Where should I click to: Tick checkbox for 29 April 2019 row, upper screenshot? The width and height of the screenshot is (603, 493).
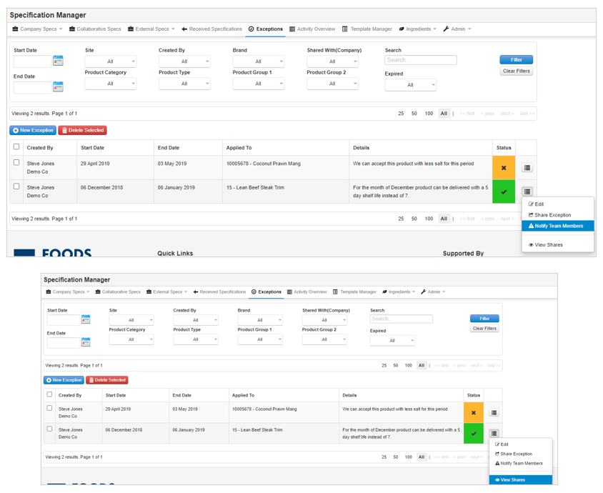point(16,162)
